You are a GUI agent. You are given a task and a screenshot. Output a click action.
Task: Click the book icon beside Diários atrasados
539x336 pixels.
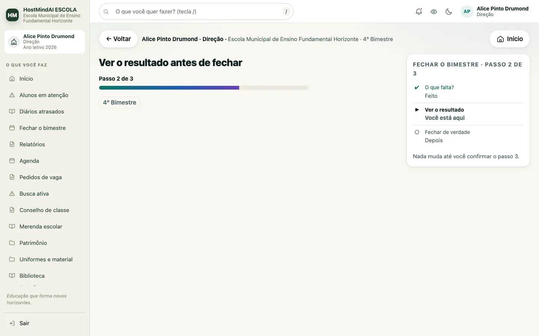click(12, 112)
